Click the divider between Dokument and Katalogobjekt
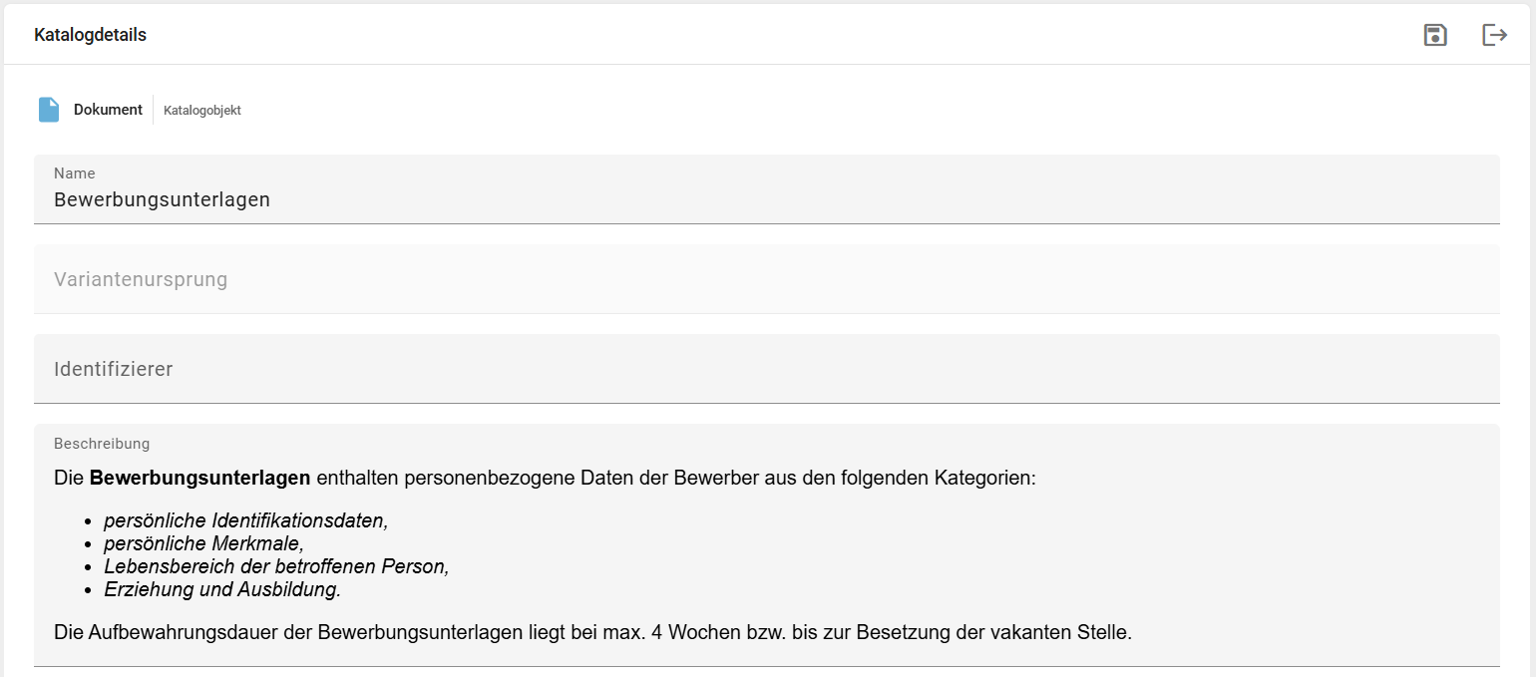The height and width of the screenshot is (677, 1536). coord(152,110)
